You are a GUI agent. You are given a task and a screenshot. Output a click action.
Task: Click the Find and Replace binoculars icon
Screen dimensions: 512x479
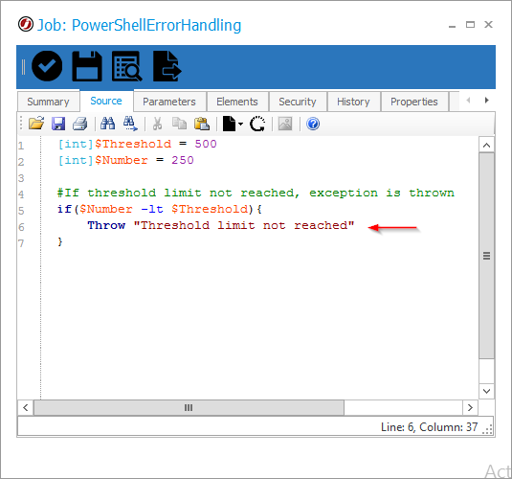(x=130, y=124)
